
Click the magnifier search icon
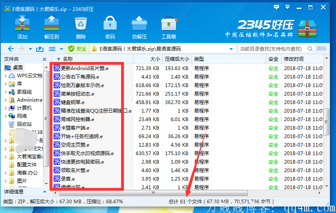[x=310, y=49]
